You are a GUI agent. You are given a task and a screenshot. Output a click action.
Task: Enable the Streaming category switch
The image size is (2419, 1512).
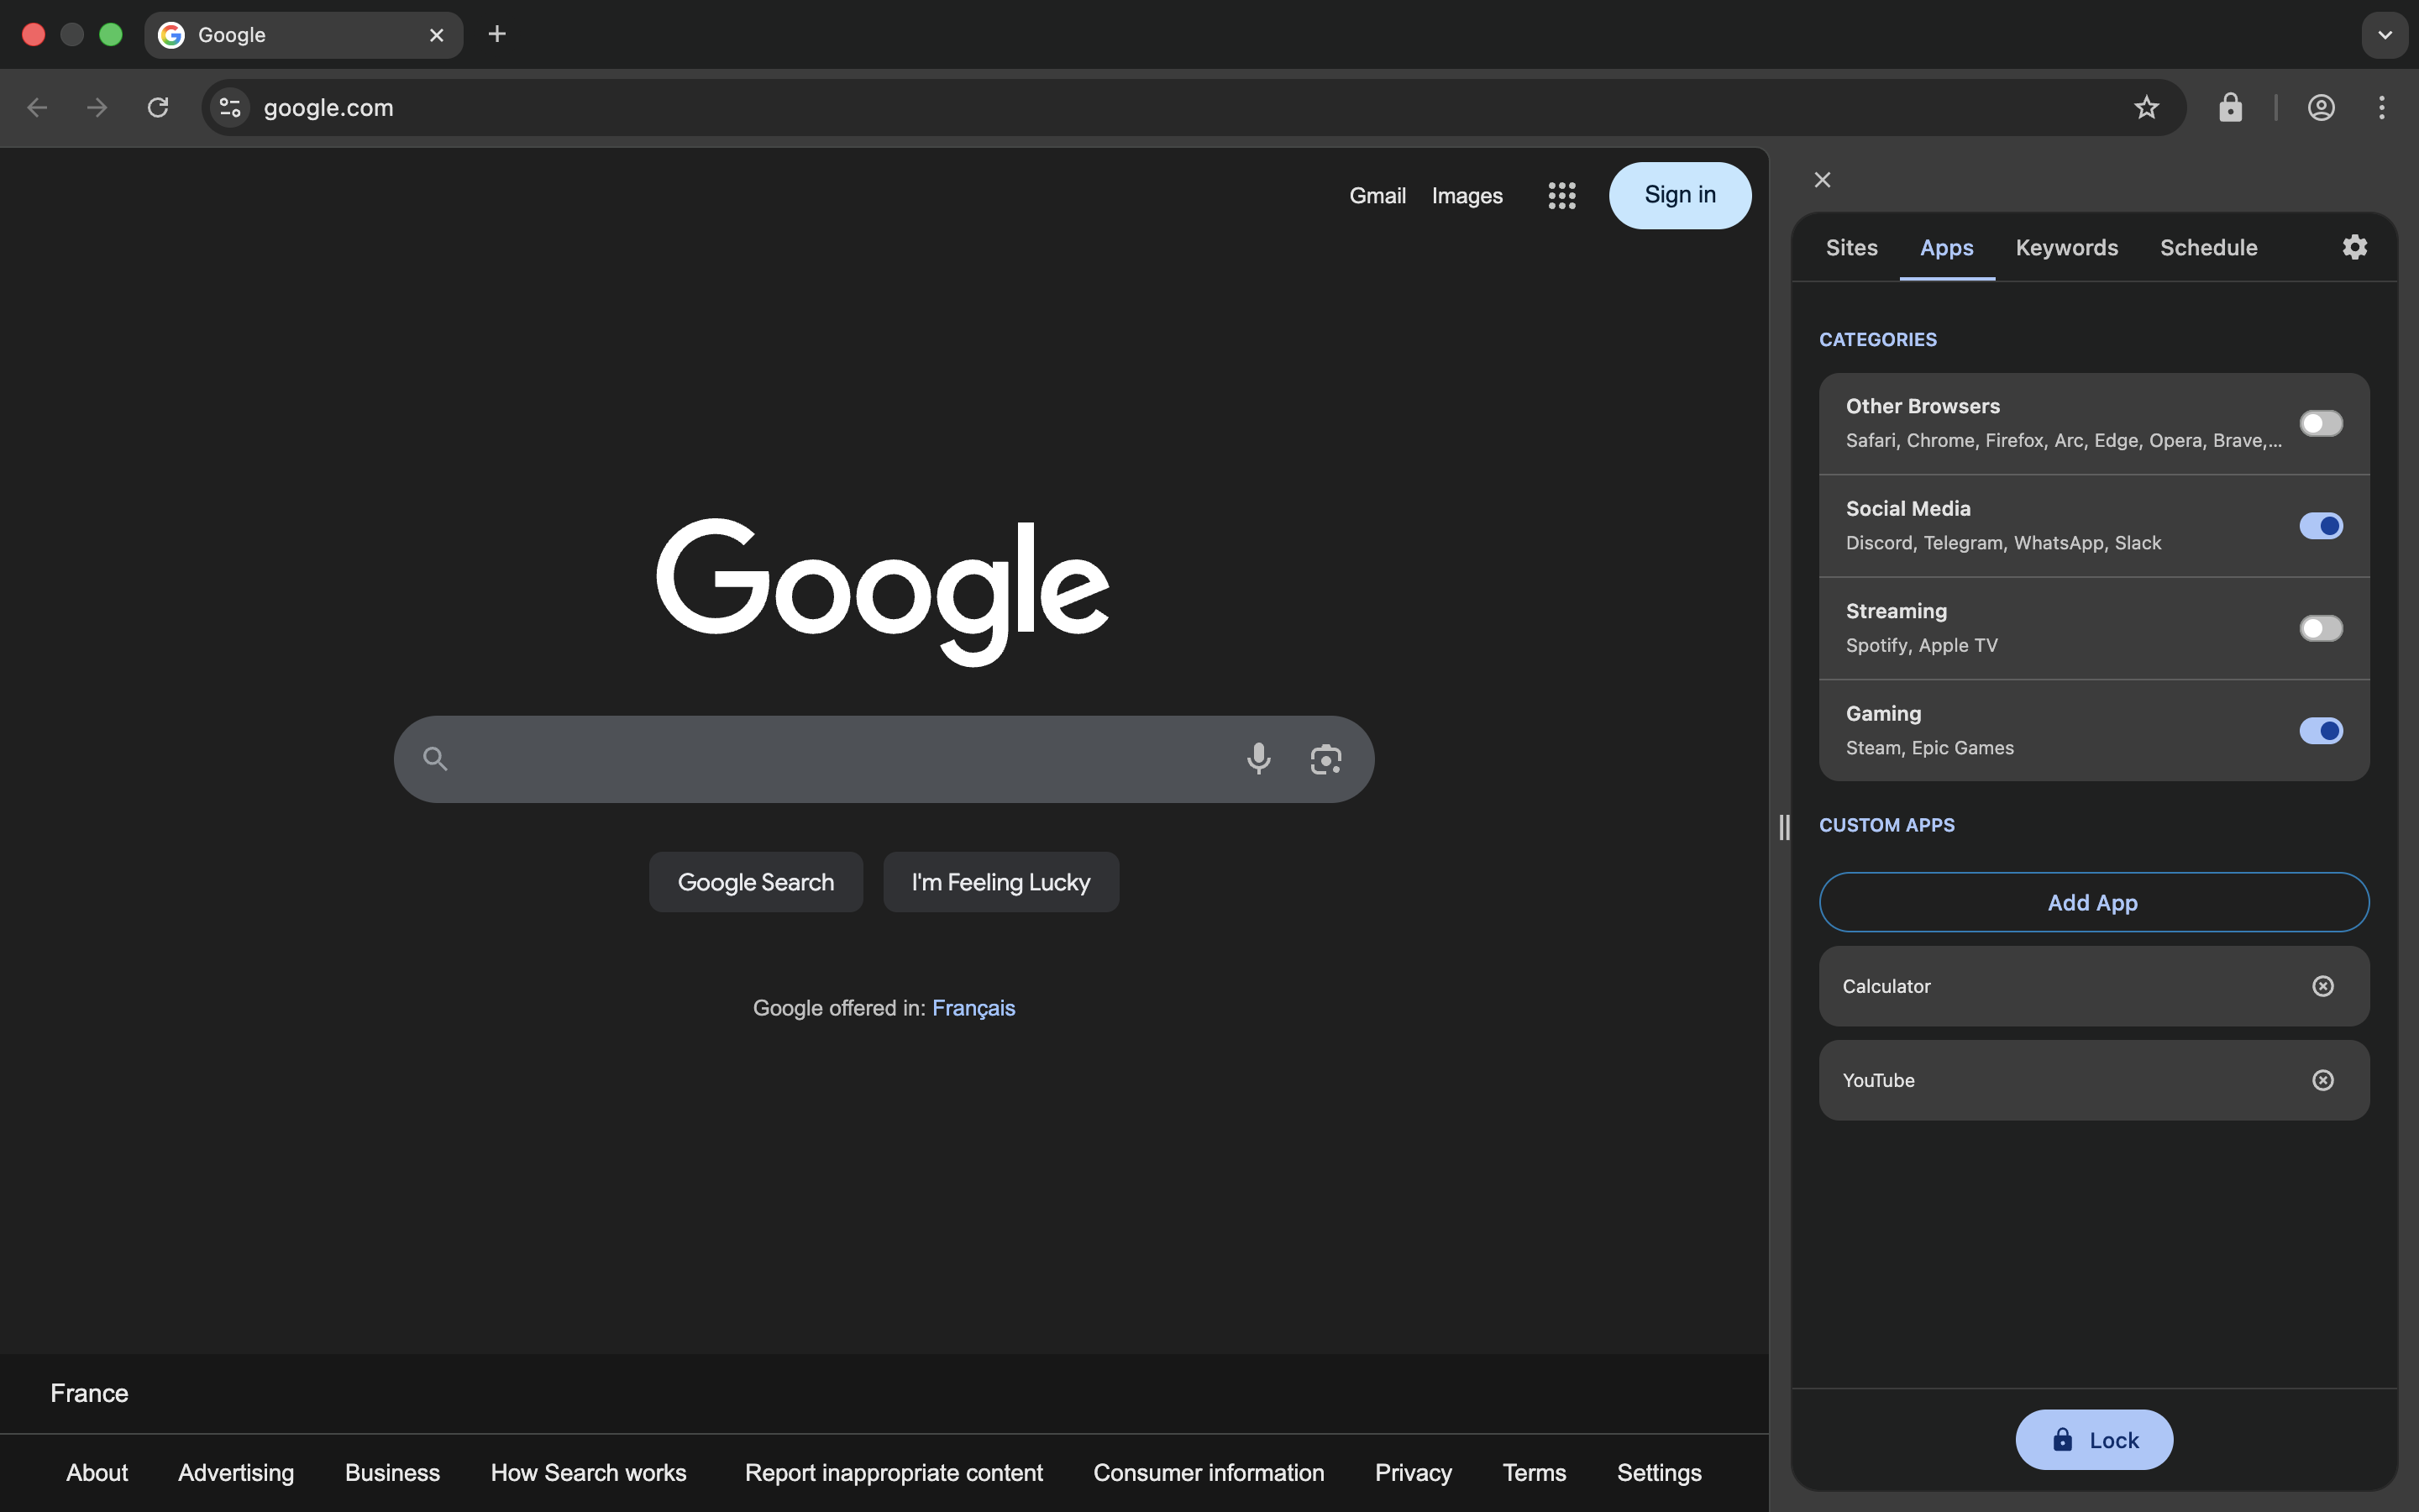point(2321,628)
